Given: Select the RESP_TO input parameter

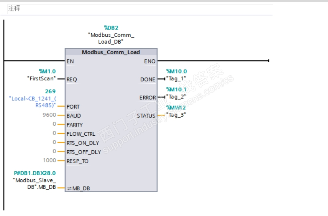Looking at the screenshot, I should click(77, 161).
